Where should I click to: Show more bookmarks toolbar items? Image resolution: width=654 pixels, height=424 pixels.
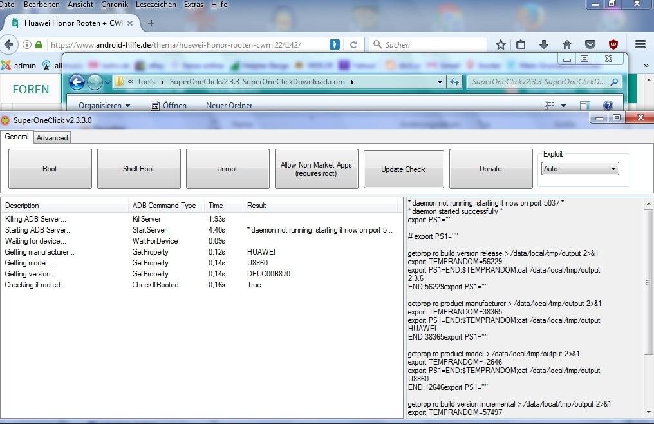click(646, 66)
